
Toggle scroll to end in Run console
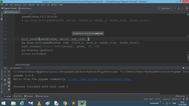click(9, 82)
